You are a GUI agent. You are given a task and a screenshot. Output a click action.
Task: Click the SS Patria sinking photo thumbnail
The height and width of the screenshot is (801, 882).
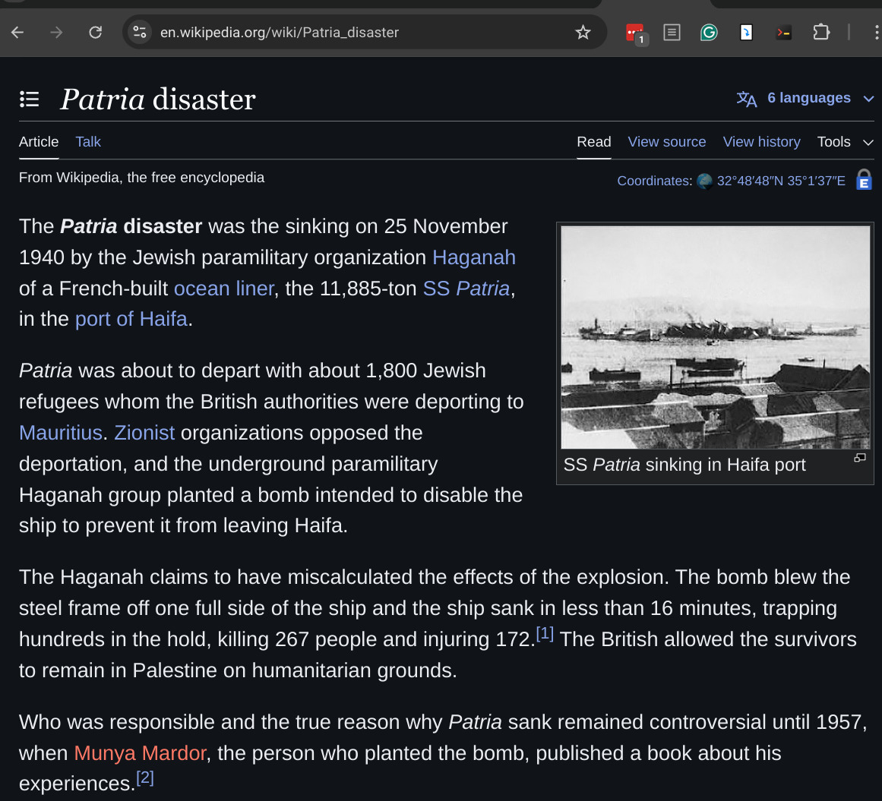715,337
